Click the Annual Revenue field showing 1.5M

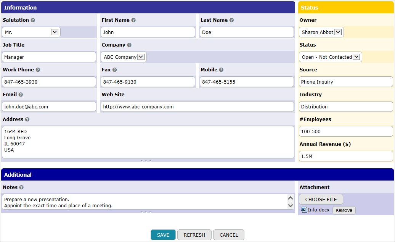coord(346,156)
